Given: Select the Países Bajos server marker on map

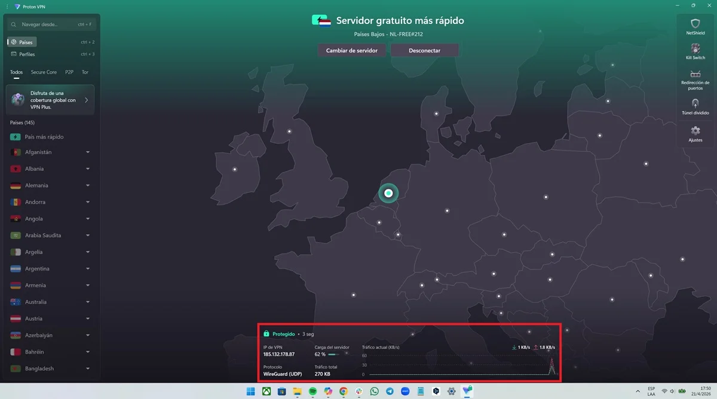Looking at the screenshot, I should tap(388, 193).
